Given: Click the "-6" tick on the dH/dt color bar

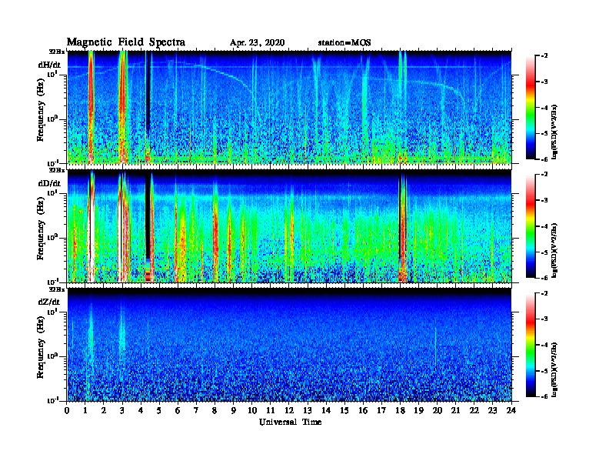Looking at the screenshot, I should (544, 159).
